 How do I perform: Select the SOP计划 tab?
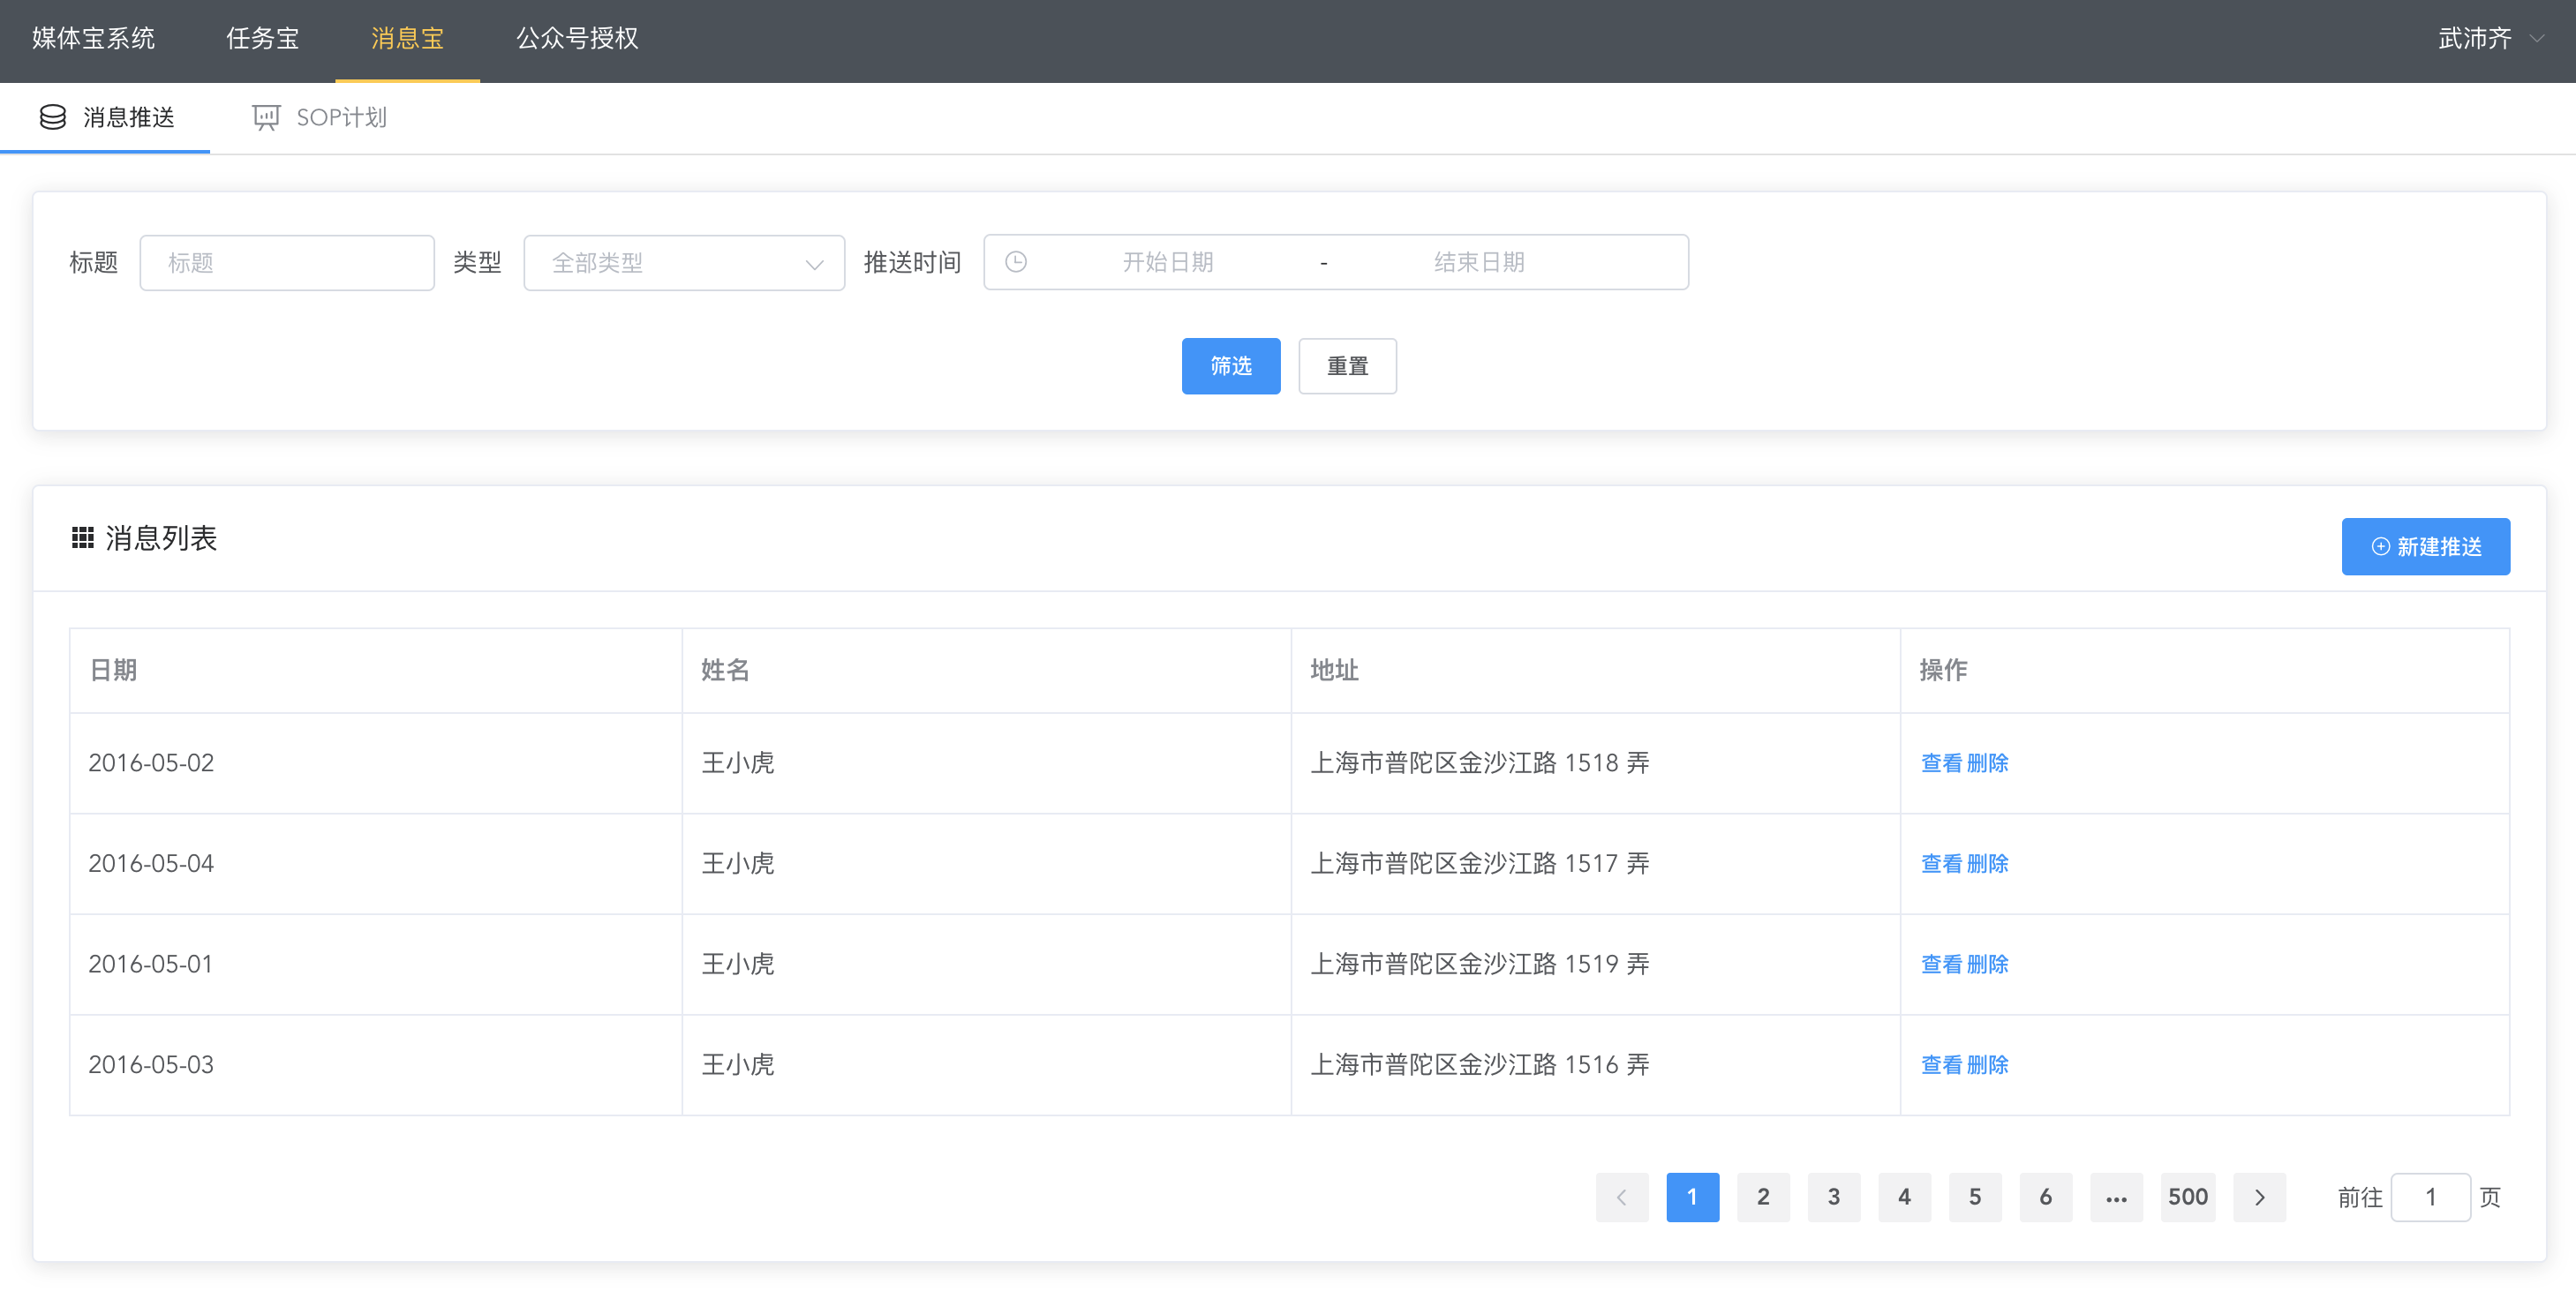319,118
